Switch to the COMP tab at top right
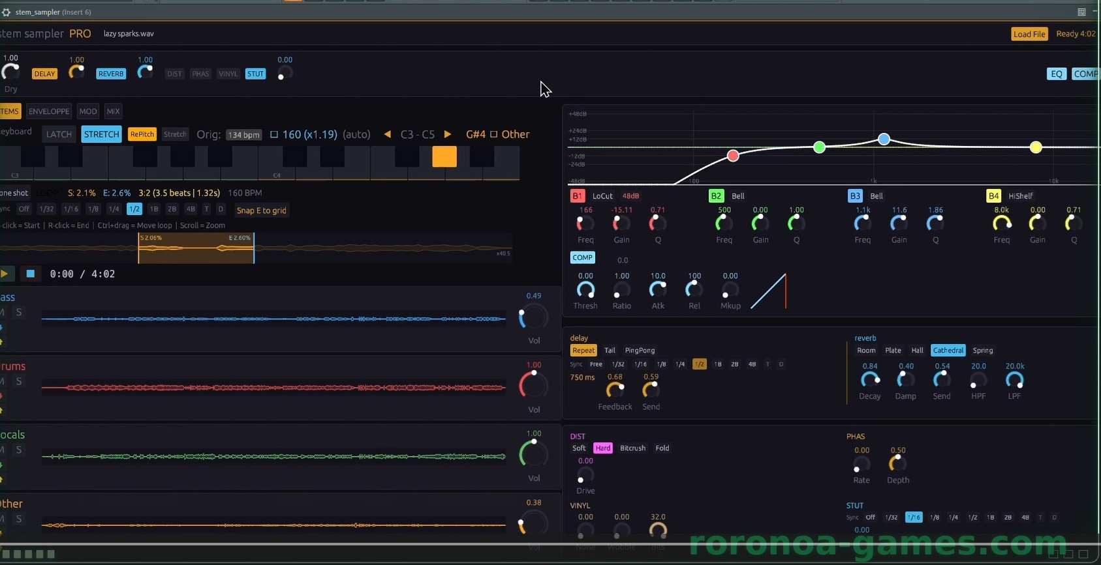This screenshot has width=1101, height=565. [x=1086, y=74]
